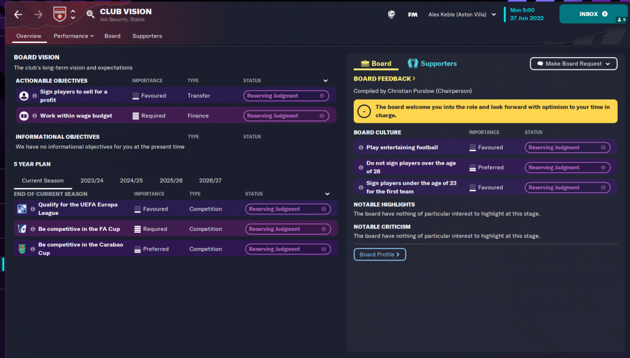
Task: Click the back navigation arrow
Action: [x=18, y=14]
